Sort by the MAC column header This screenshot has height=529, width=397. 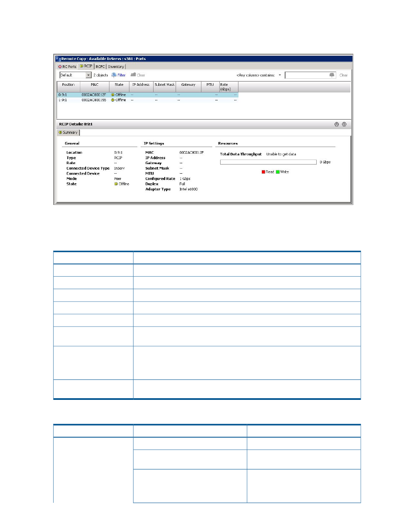pyautogui.click(x=94, y=87)
